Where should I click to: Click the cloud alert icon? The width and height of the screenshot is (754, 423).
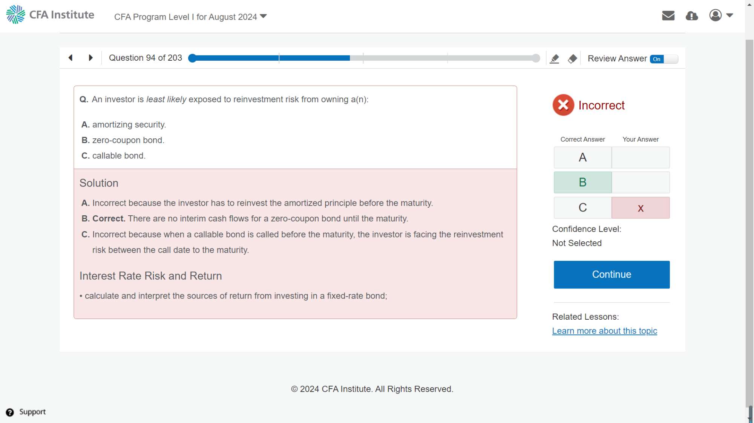coord(691,15)
